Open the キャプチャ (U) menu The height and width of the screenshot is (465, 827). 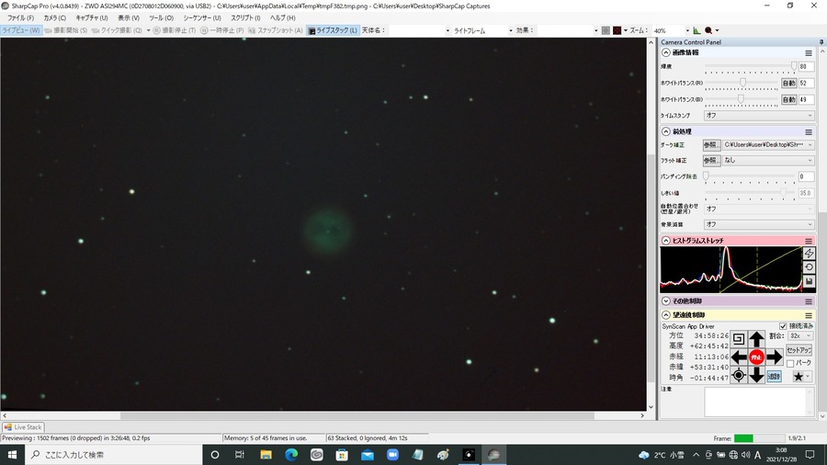coord(92,18)
